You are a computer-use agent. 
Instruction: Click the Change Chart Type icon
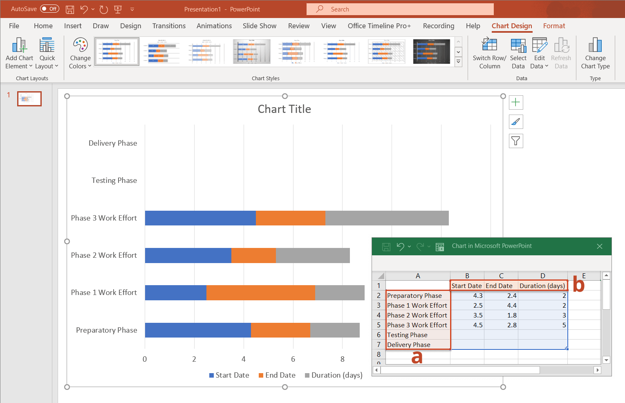tap(595, 46)
